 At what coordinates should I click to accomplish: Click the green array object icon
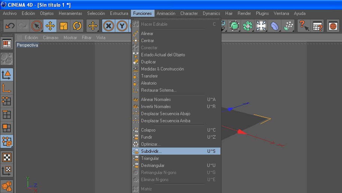(x=248, y=26)
